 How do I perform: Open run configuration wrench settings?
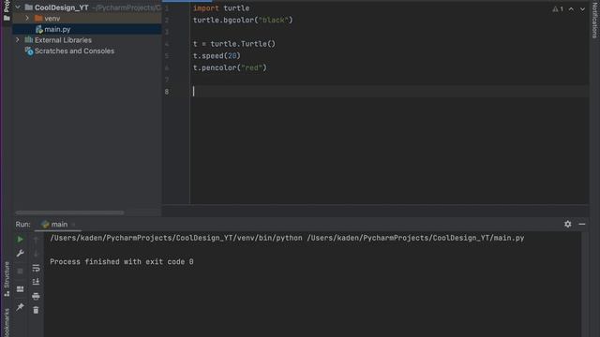click(x=20, y=254)
